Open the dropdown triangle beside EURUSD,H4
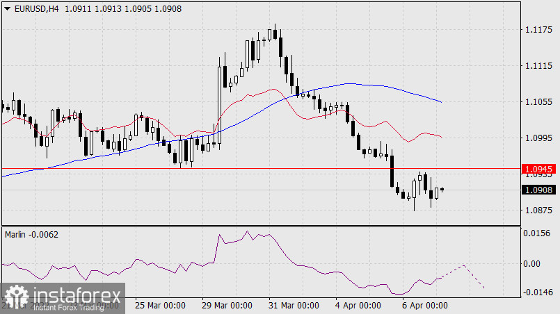The height and width of the screenshot is (314, 560). tap(8, 8)
